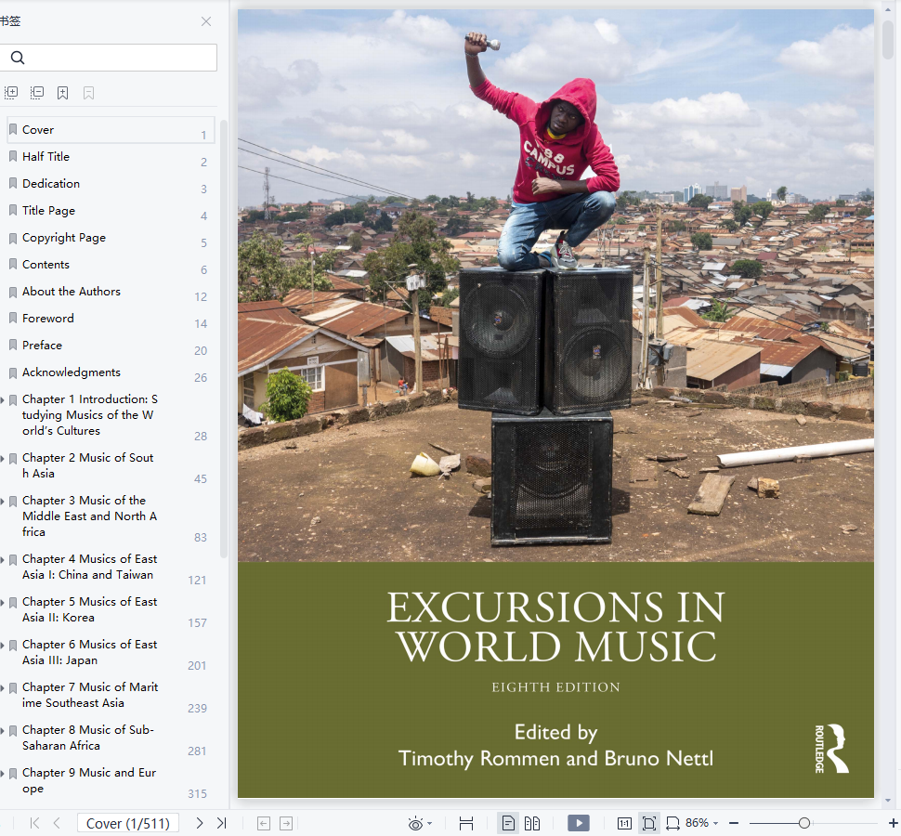Start the slideshow presentation
Viewport: 901px width, 836px height.
[x=578, y=823]
